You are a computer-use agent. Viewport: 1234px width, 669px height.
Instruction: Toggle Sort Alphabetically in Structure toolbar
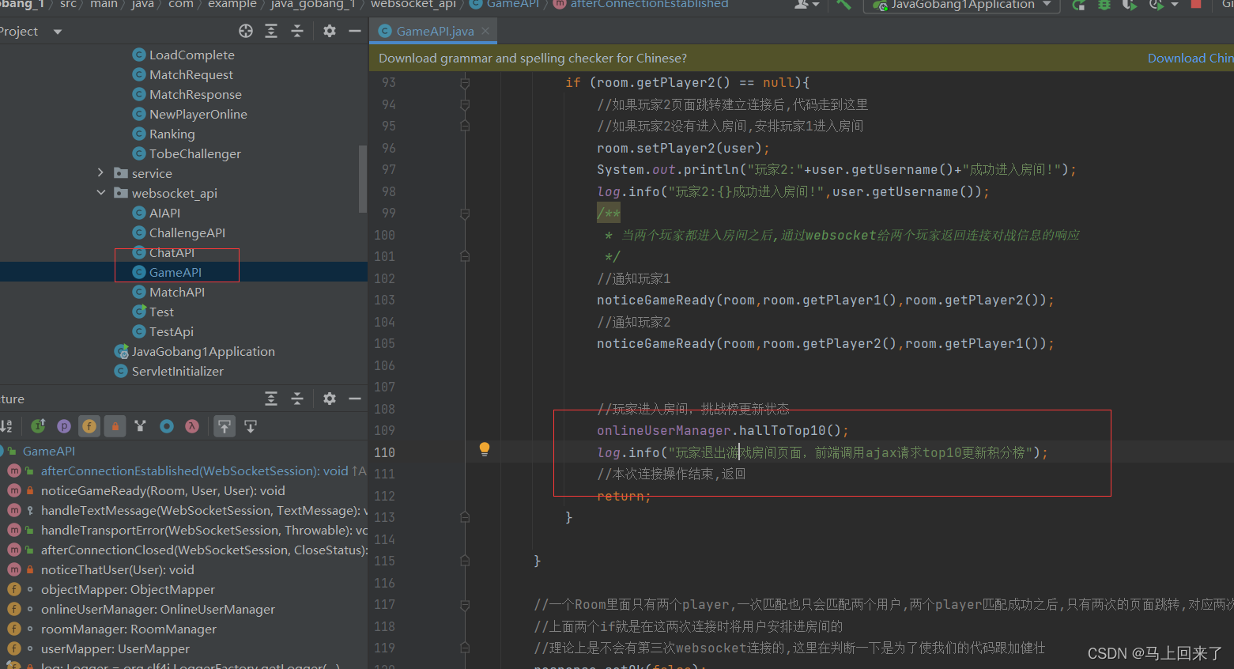(x=6, y=426)
